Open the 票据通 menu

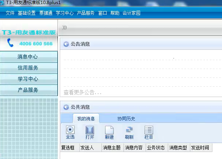pos(46,13)
